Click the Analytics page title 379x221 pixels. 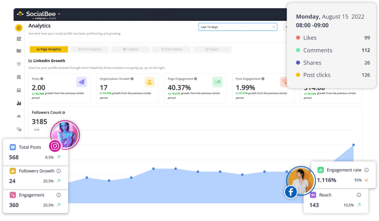point(39,26)
